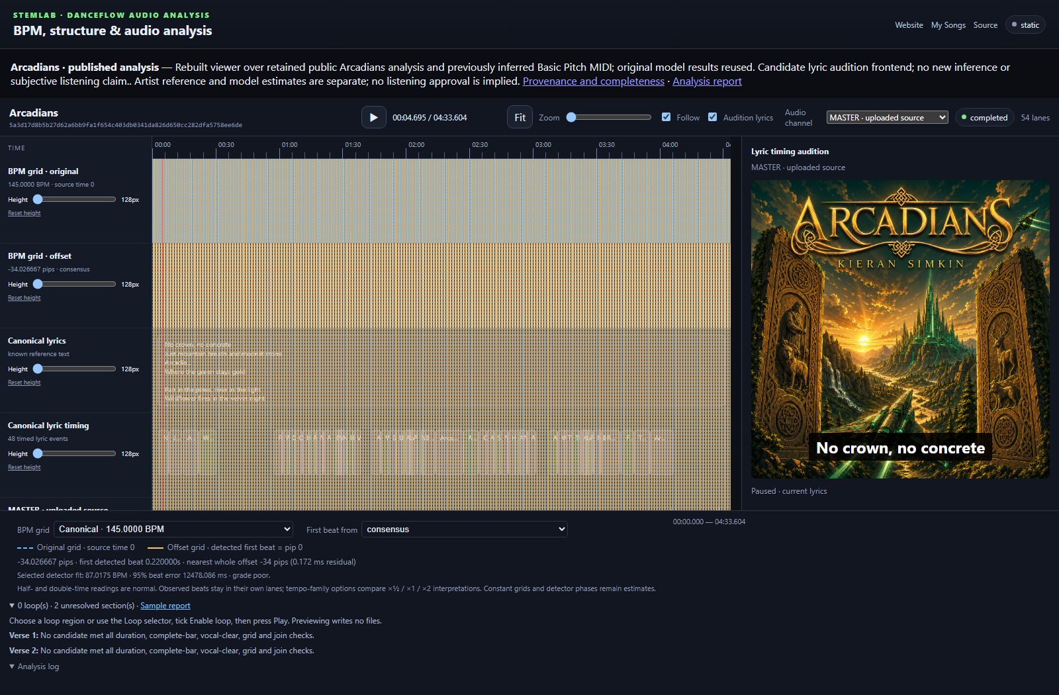Toggle the Follow checkbox

pos(666,117)
